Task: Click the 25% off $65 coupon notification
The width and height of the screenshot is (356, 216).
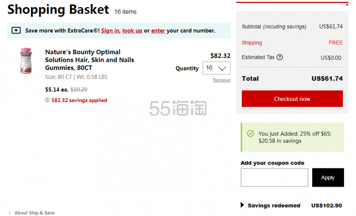Action: tap(292, 137)
